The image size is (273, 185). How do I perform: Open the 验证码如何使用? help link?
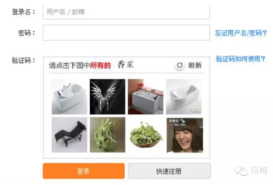point(241,59)
